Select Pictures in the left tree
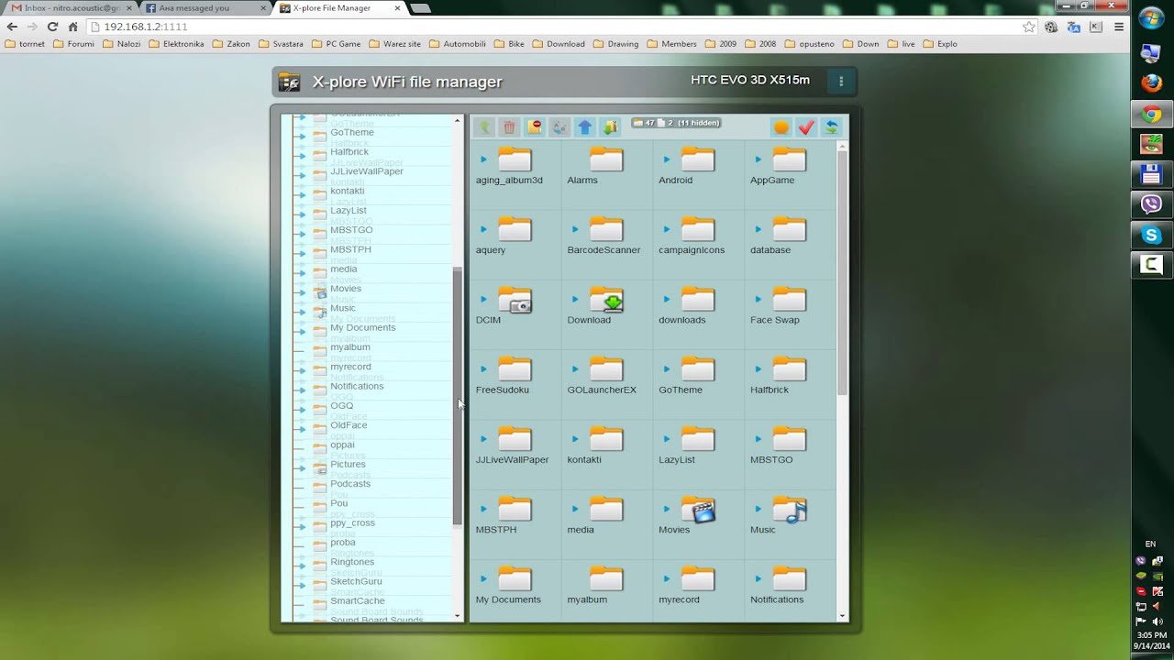This screenshot has width=1174, height=660. pyautogui.click(x=348, y=465)
